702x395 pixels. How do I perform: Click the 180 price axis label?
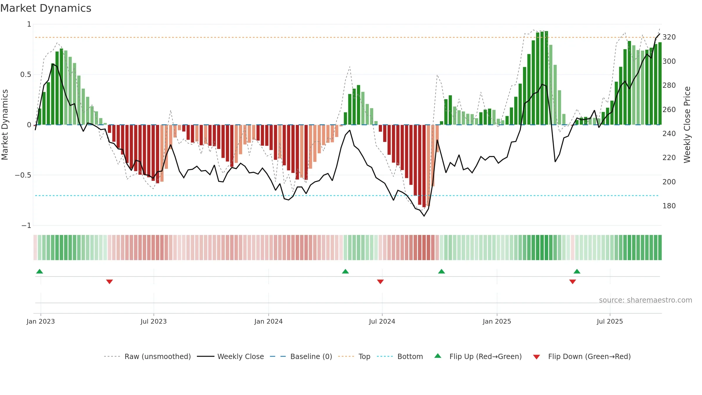tap(669, 206)
